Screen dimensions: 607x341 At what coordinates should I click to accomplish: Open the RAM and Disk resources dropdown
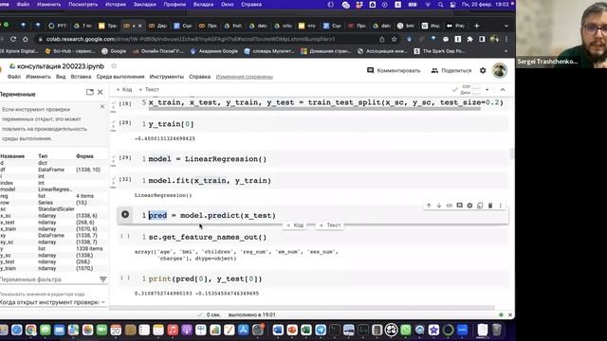pos(487,90)
